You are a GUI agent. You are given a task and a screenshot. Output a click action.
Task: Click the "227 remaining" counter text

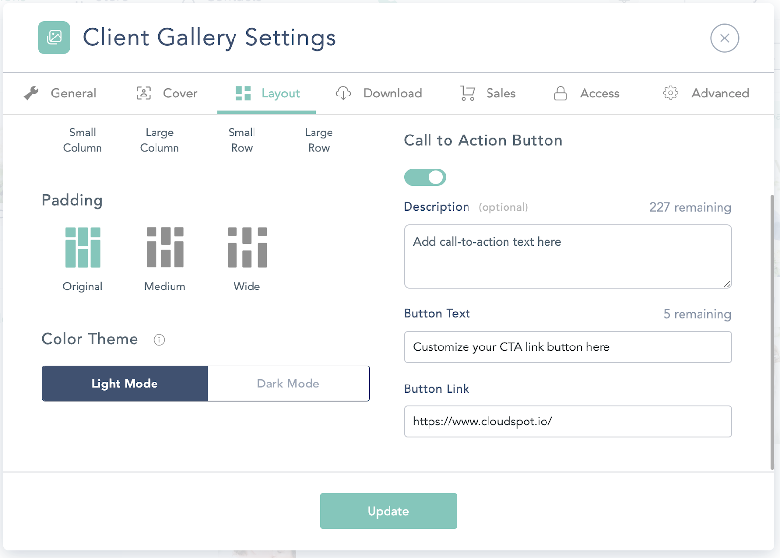tap(690, 207)
